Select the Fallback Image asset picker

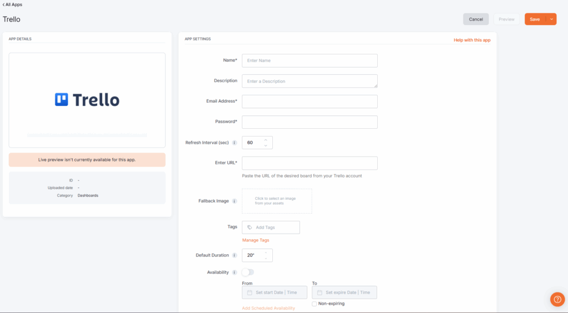pos(277,201)
